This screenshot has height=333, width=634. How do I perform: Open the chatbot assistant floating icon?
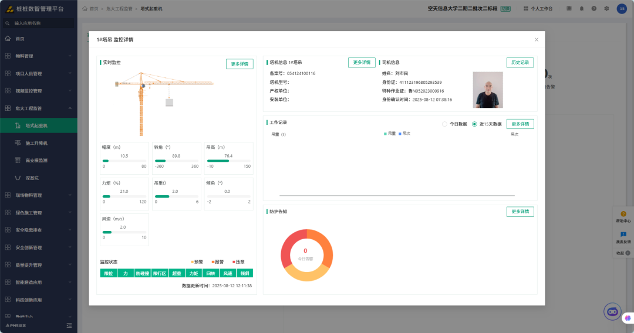(612, 312)
